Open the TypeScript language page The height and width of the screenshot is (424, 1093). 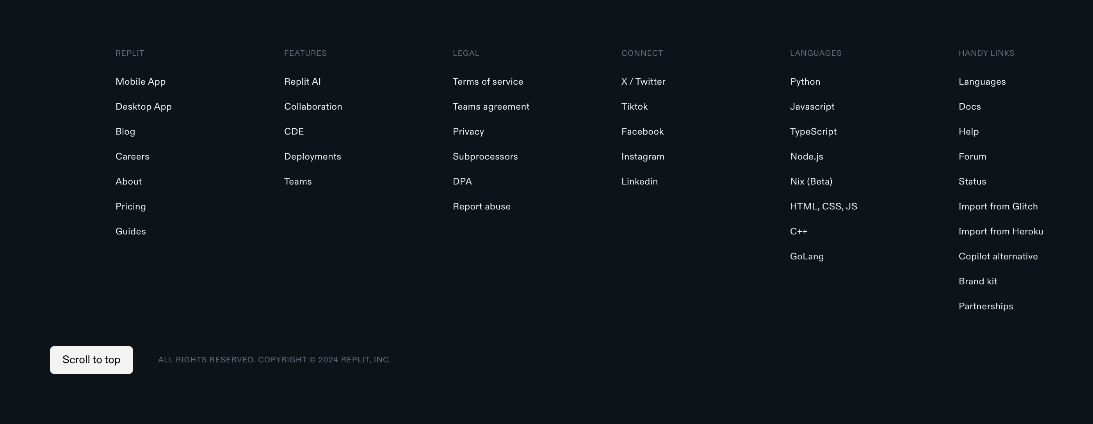click(813, 131)
